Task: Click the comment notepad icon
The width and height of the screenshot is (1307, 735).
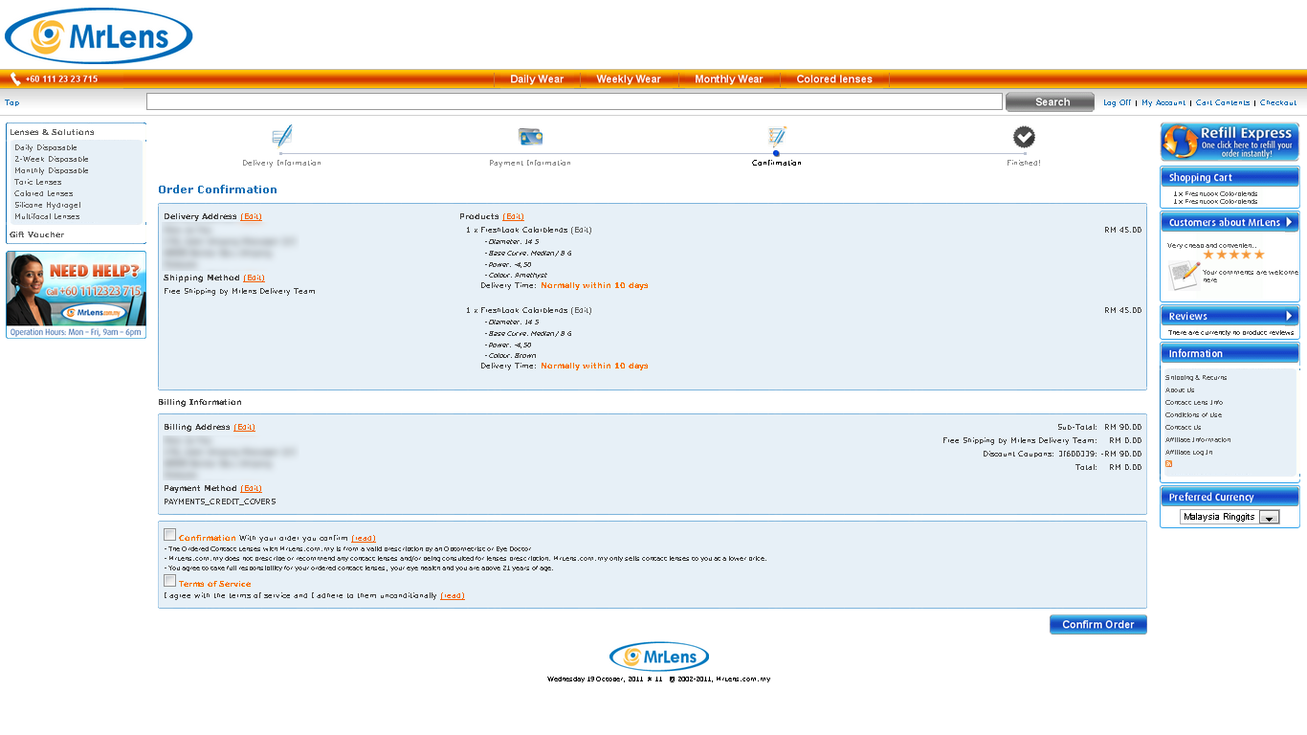Action: 1184,275
